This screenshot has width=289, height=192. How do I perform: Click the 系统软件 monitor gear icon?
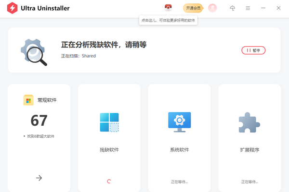coord(180,122)
